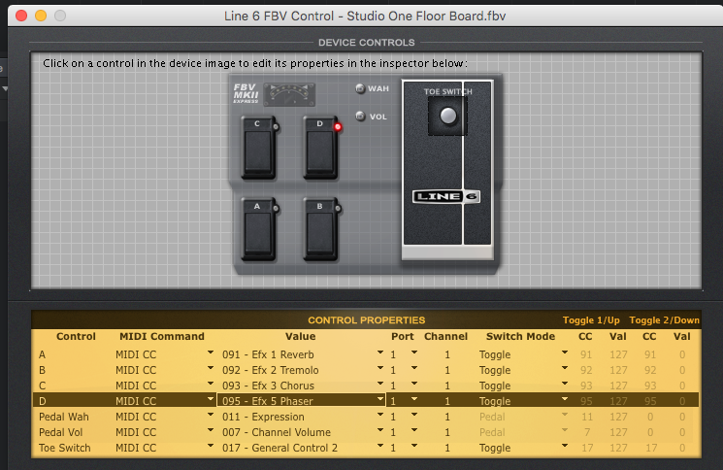
Task: Open MIDI Command dropdown for control D
Action: click(x=211, y=399)
